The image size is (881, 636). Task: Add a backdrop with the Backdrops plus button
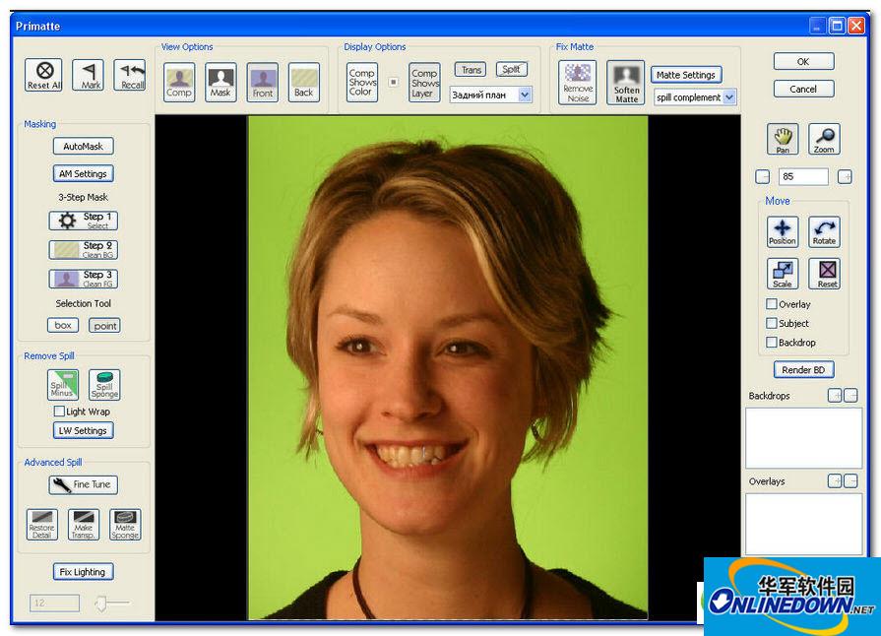coord(835,396)
